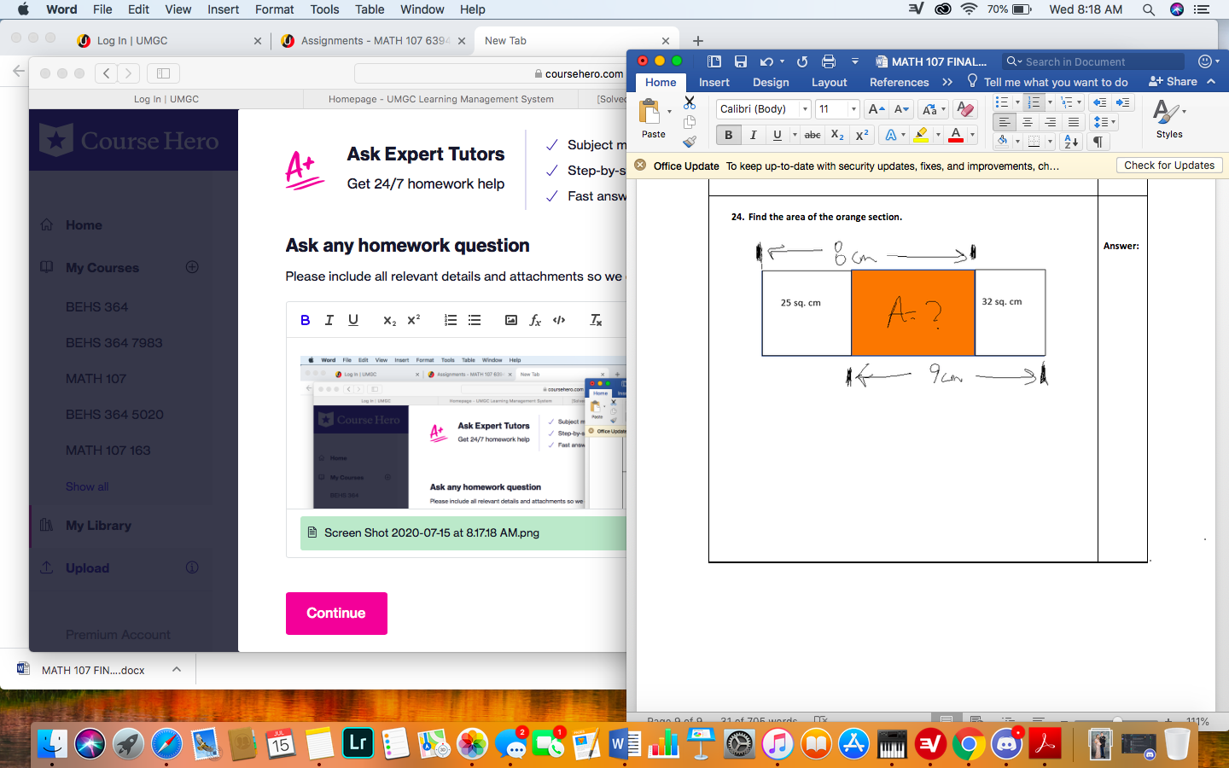Dismiss the Office Update notification bar
Image resolution: width=1229 pixels, height=768 pixels.
[x=640, y=166]
